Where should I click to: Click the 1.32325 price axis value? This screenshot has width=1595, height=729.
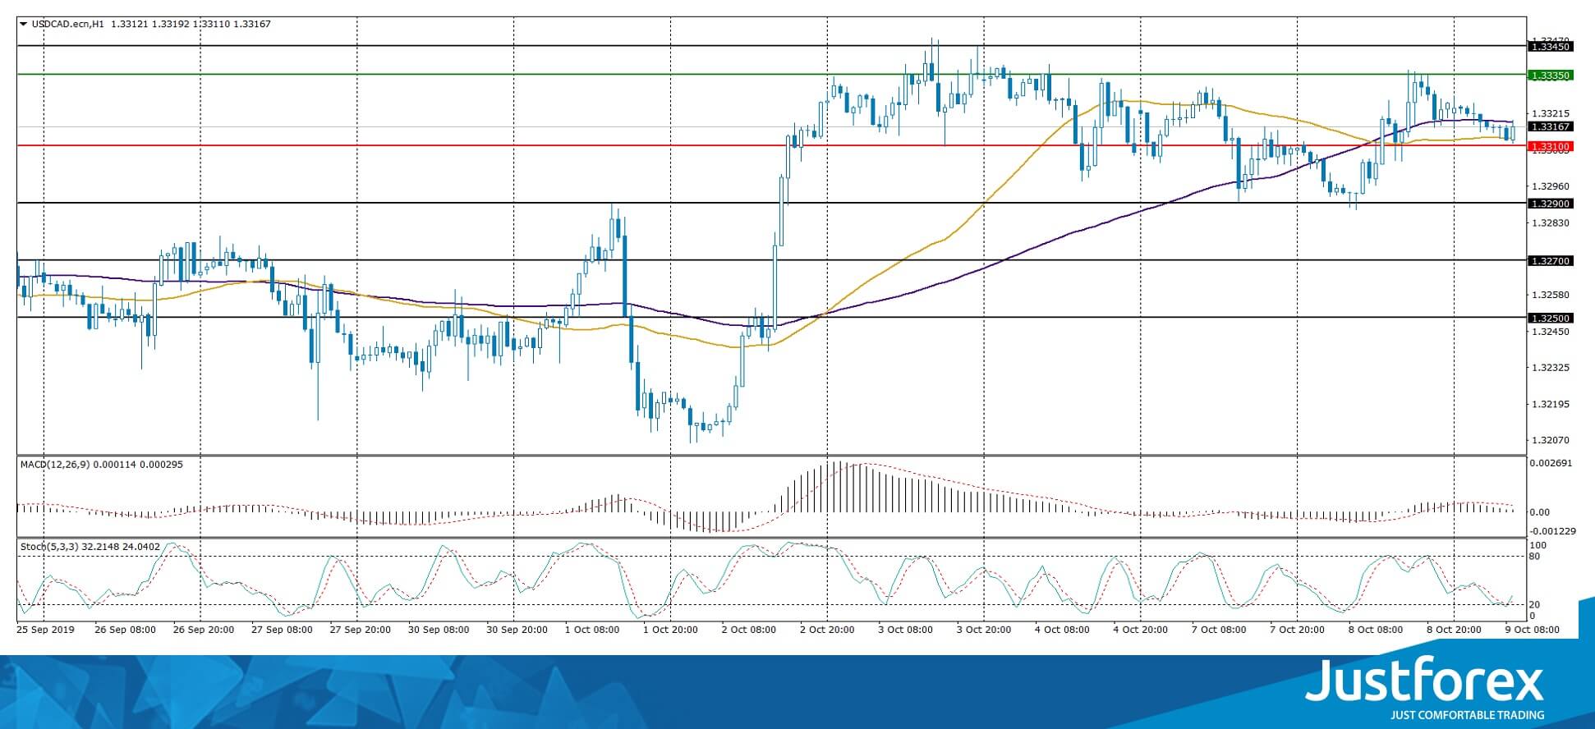(x=1551, y=368)
